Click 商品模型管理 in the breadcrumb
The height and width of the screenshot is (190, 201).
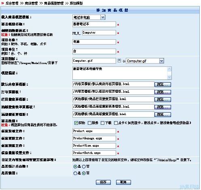(x=54, y=3)
